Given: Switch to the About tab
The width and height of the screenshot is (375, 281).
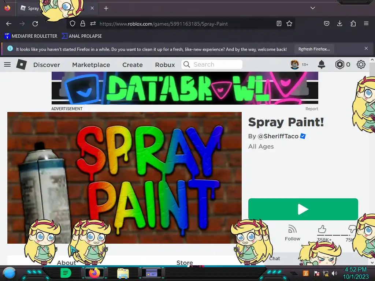Looking at the screenshot, I should point(66,263).
